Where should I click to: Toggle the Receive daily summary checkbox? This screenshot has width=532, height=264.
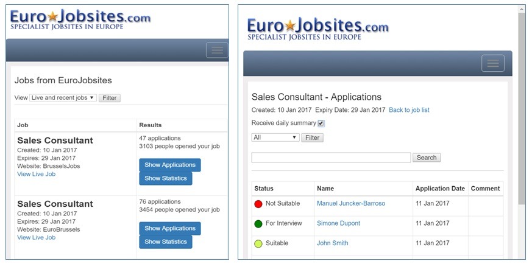(321, 123)
